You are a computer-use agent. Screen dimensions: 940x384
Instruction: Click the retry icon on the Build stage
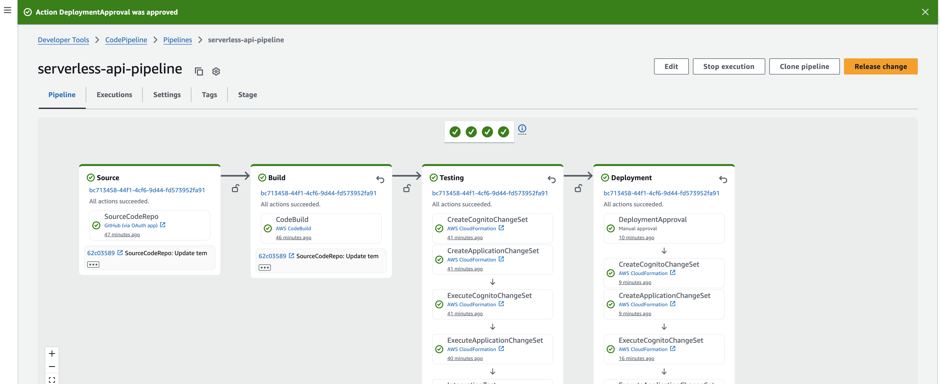(380, 180)
